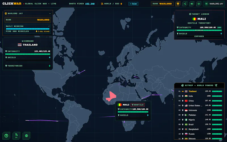Click the globe button at bottom left
This screenshot has height=142, width=227.
coord(26,136)
